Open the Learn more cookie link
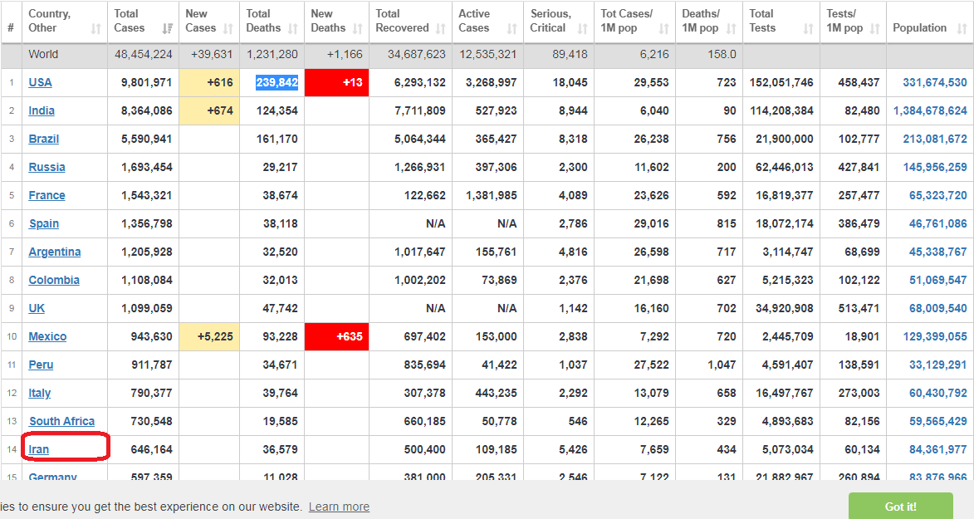The width and height of the screenshot is (974, 519). (339, 507)
